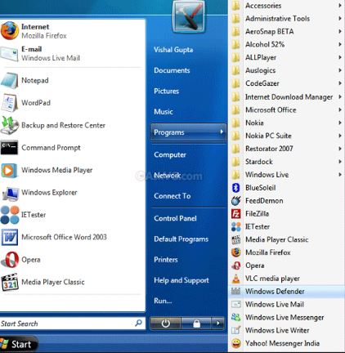Open Printers entry

(166, 260)
